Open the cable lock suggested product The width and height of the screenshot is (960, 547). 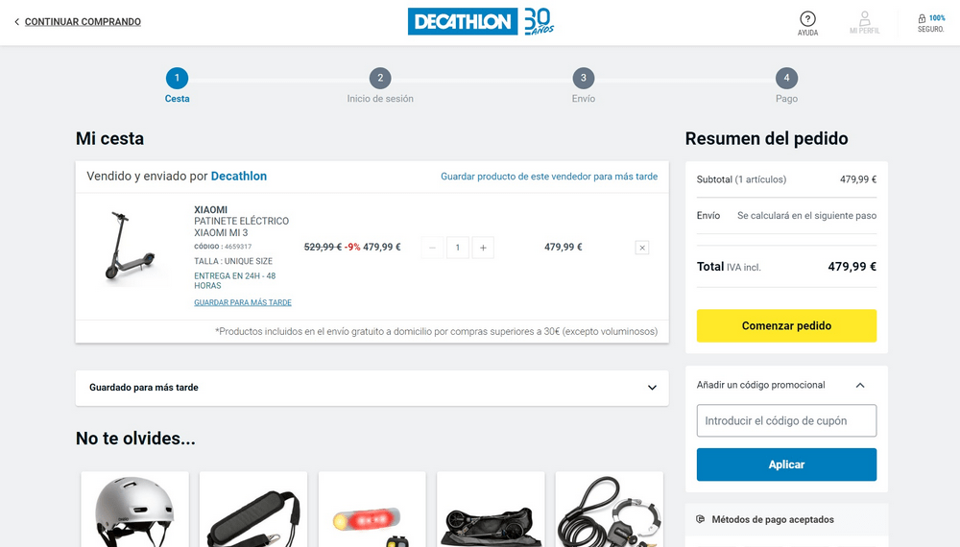coord(610,510)
